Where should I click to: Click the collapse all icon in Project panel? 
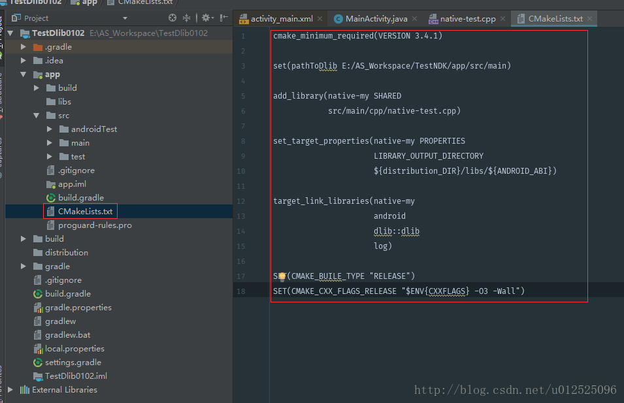coord(188,18)
